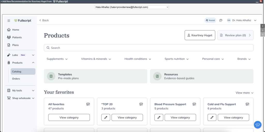Open the graduation cap help widget
Image resolution: width=265 pixels, height=132 pixels.
(257, 125)
